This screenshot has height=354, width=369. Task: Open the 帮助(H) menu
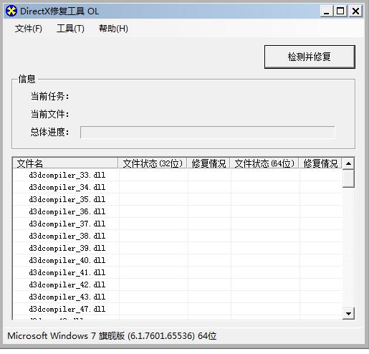[113, 29]
